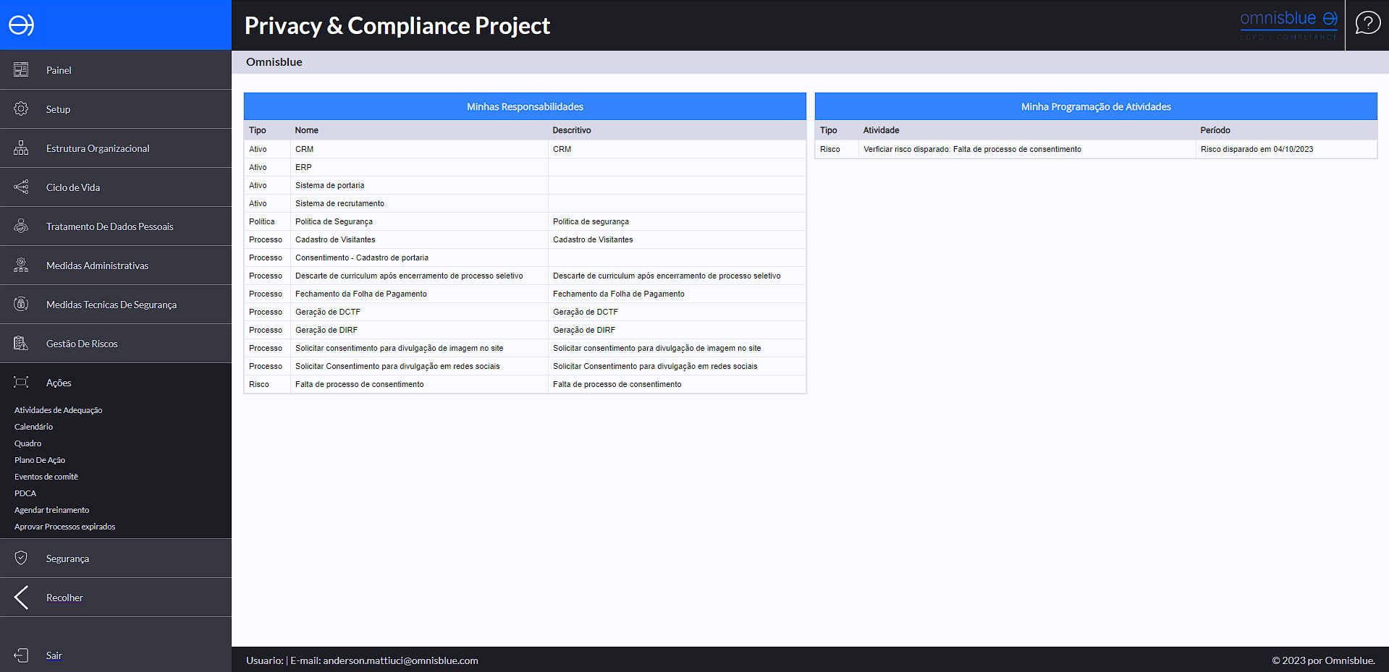
Task: Click the Sair logout icon
Action: coord(21,655)
